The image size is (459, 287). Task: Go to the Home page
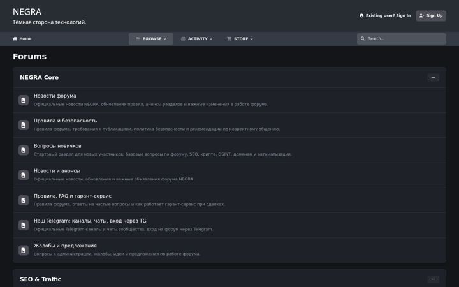coord(22,39)
